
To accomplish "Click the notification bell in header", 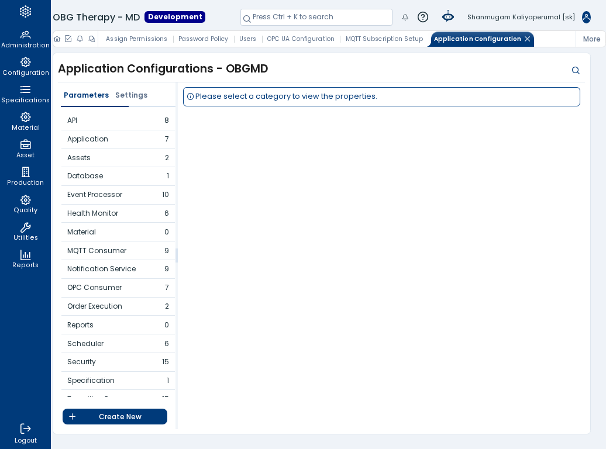I will click(x=405, y=17).
